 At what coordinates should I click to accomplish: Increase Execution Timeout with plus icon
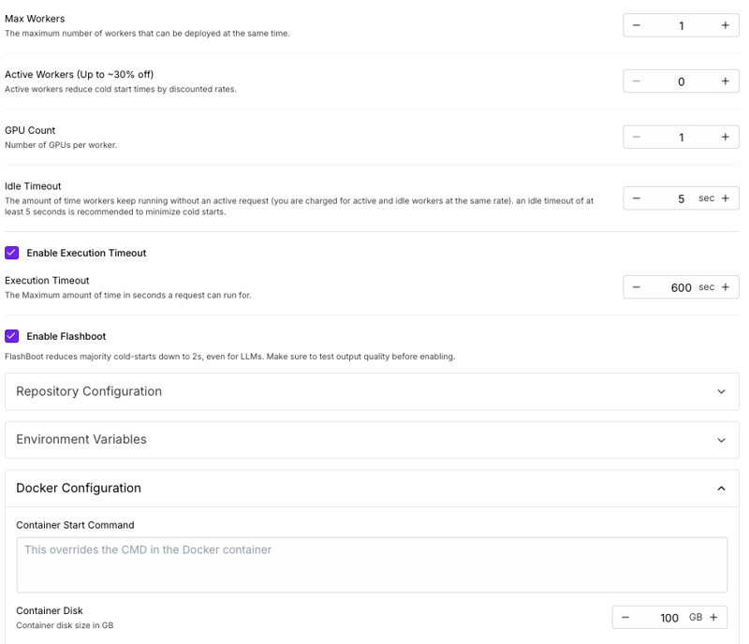click(x=725, y=287)
